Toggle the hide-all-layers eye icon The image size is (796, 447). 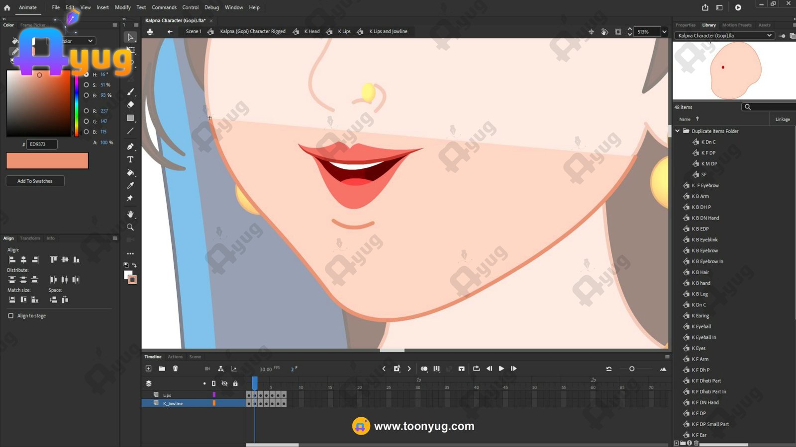(224, 383)
